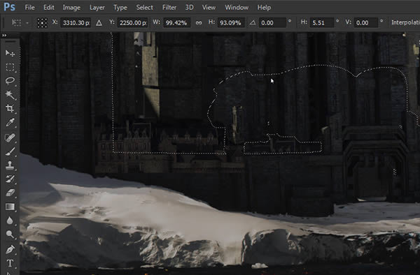Select the Healing Brush tool
Viewport: 420px width, 275px height.
[10, 137]
